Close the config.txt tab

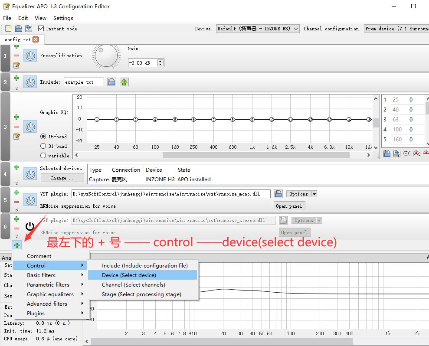coord(36,39)
